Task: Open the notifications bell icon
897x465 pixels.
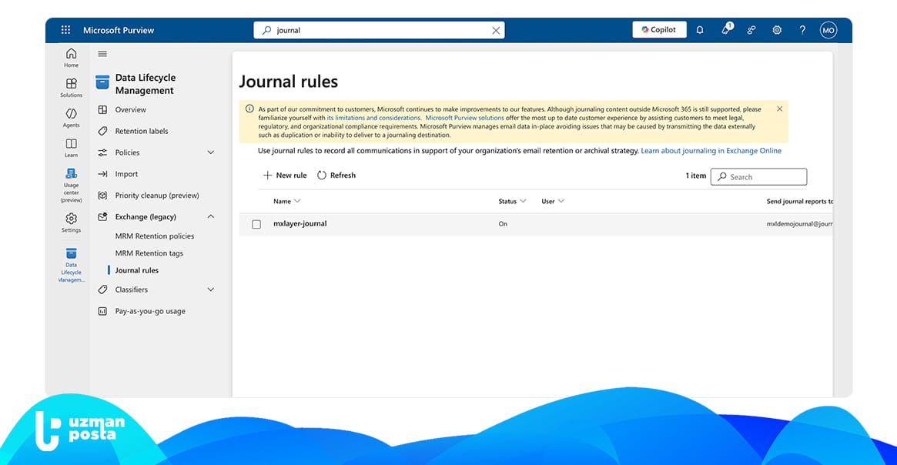Action: point(700,30)
